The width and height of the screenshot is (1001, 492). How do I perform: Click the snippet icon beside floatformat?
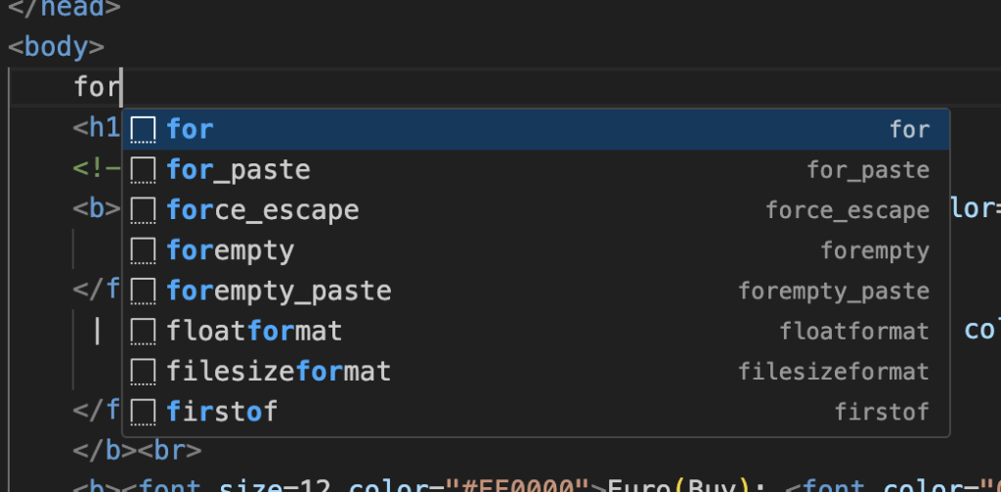(144, 331)
